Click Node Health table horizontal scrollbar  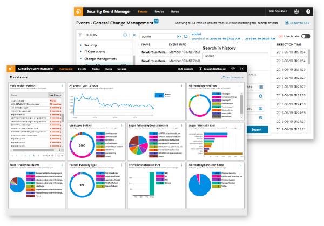(x=33, y=150)
